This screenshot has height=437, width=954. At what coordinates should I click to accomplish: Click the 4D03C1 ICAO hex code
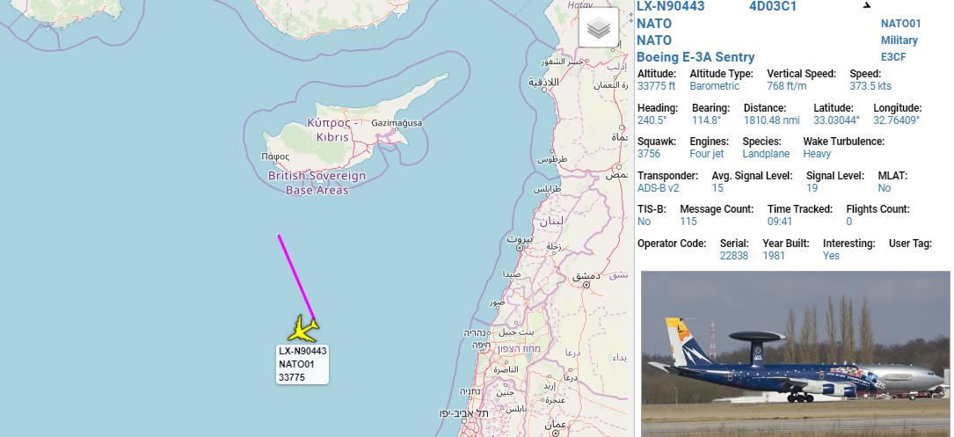pos(772,7)
